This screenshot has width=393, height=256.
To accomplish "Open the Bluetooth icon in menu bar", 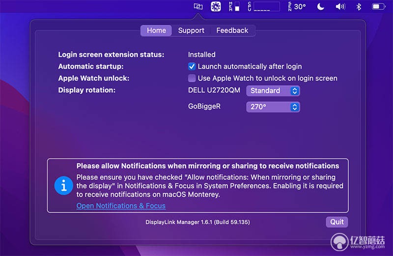I will [x=359, y=6].
